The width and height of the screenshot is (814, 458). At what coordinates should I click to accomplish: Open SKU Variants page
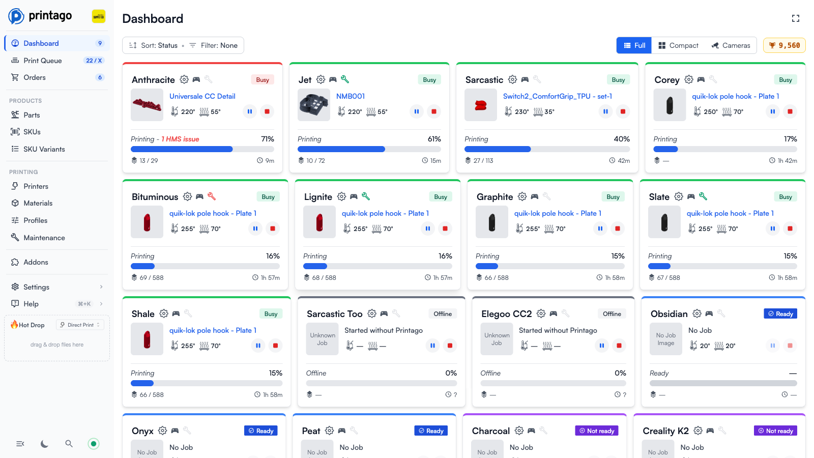[x=57, y=149]
